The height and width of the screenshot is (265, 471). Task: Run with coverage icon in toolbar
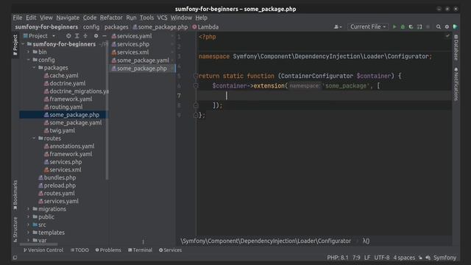[411, 26]
